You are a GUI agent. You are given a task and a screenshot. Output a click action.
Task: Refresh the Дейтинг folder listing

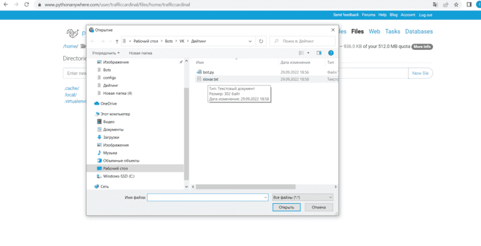click(x=261, y=41)
